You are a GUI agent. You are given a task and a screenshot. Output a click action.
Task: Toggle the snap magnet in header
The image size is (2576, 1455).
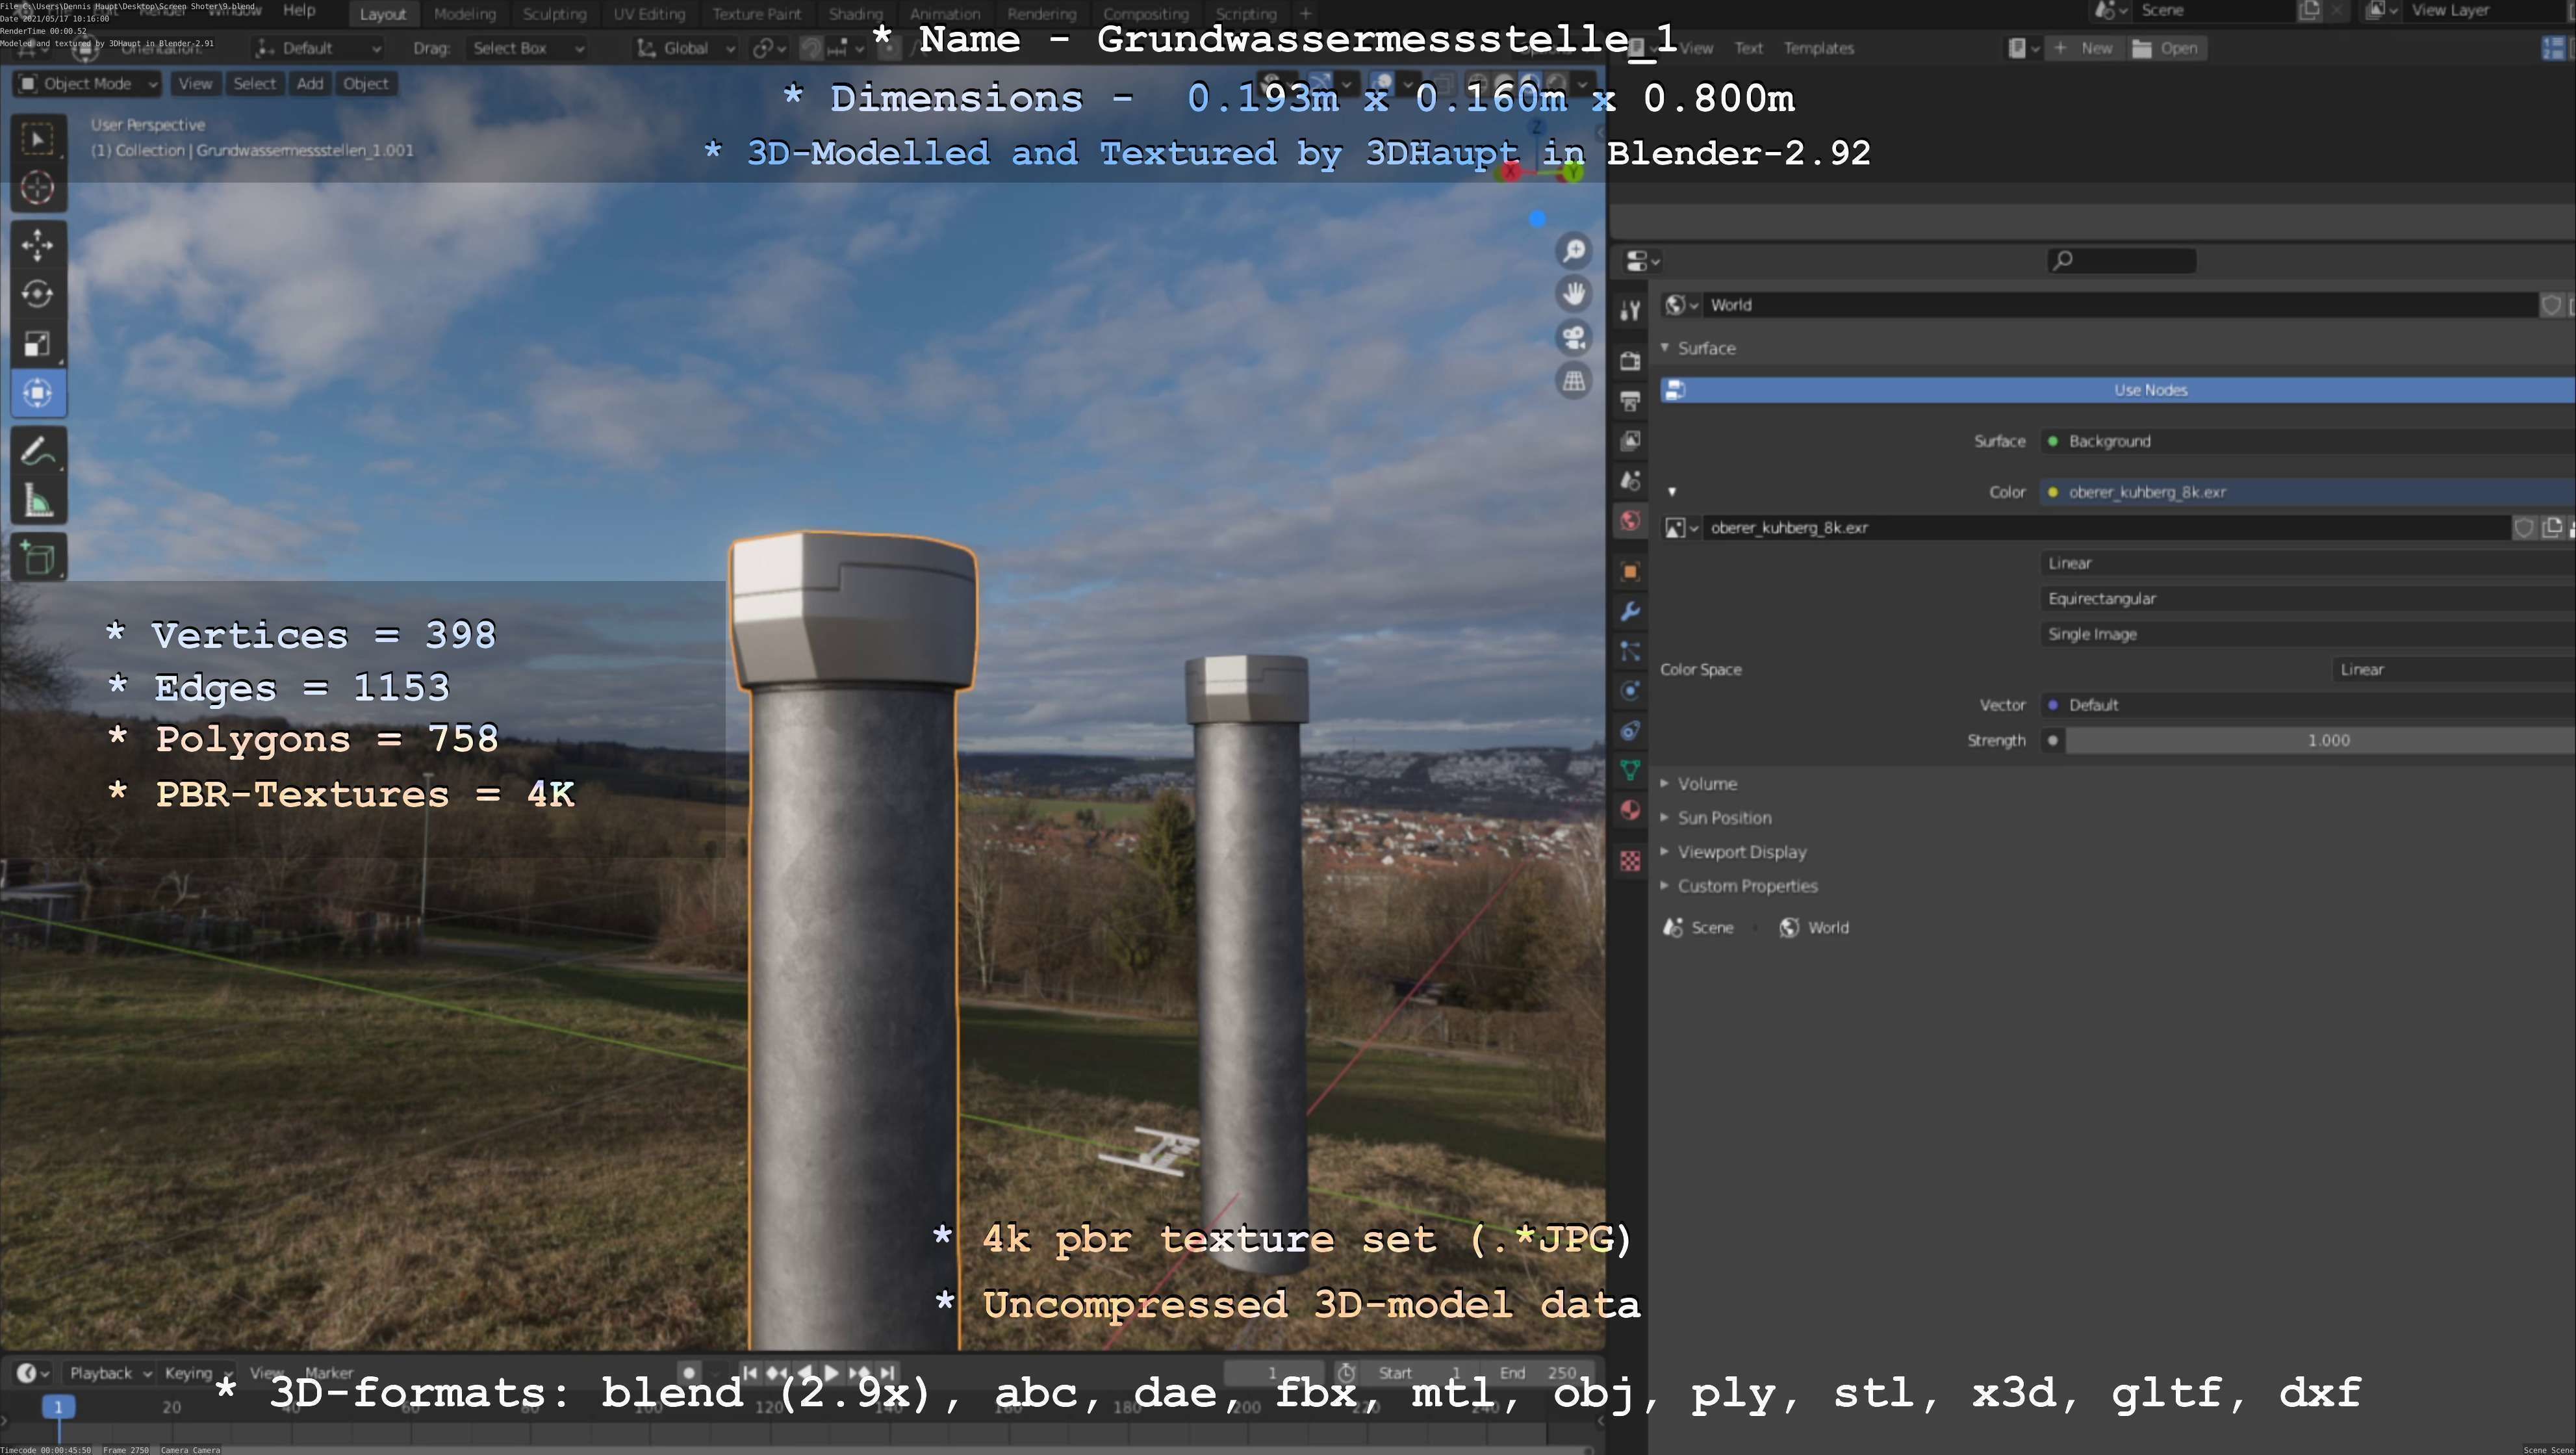(811, 48)
